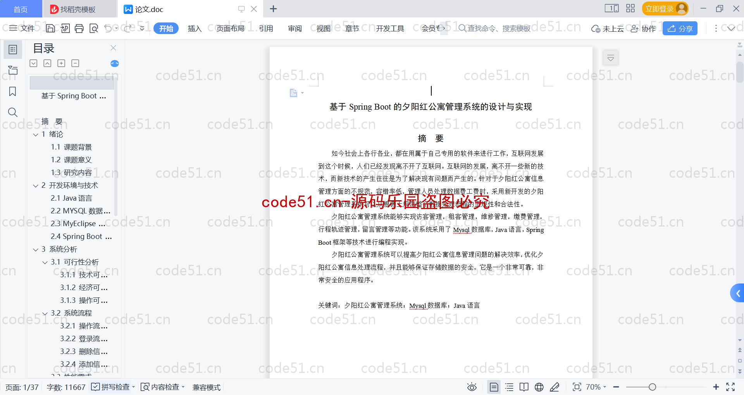Viewport: 744px width, 395px height.
Task: Open the find magnifier sidebar icon
Action: (13, 112)
